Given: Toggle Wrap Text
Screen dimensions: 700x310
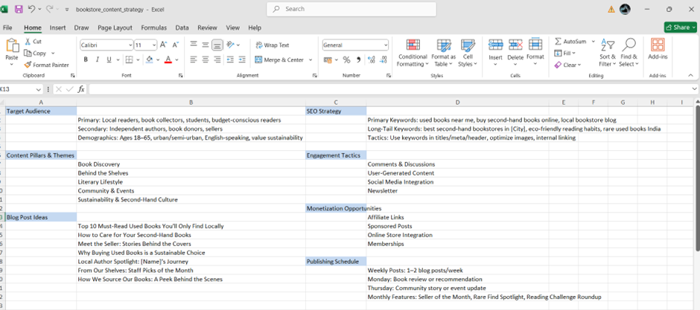Looking at the screenshot, I should (273, 45).
